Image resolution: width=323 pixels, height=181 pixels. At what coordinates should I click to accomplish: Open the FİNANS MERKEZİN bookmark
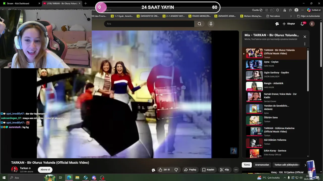tap(200, 16)
